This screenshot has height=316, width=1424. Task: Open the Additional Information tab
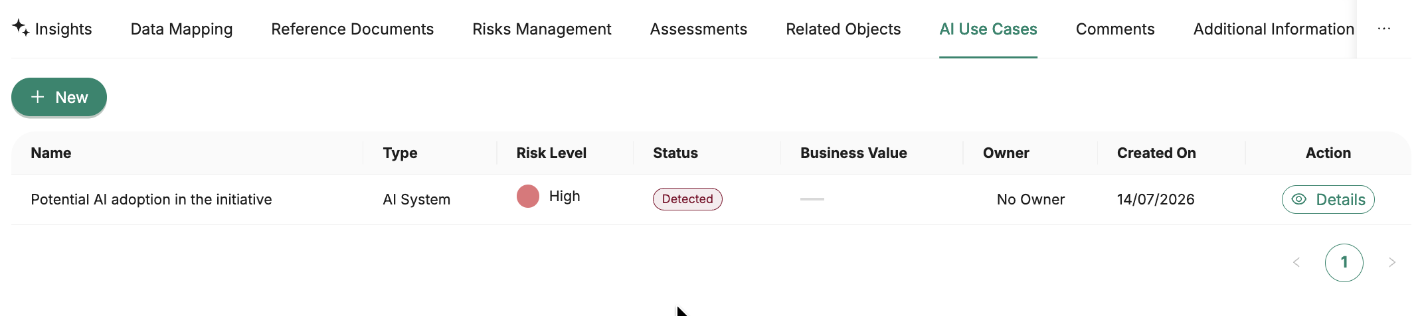tap(1274, 29)
